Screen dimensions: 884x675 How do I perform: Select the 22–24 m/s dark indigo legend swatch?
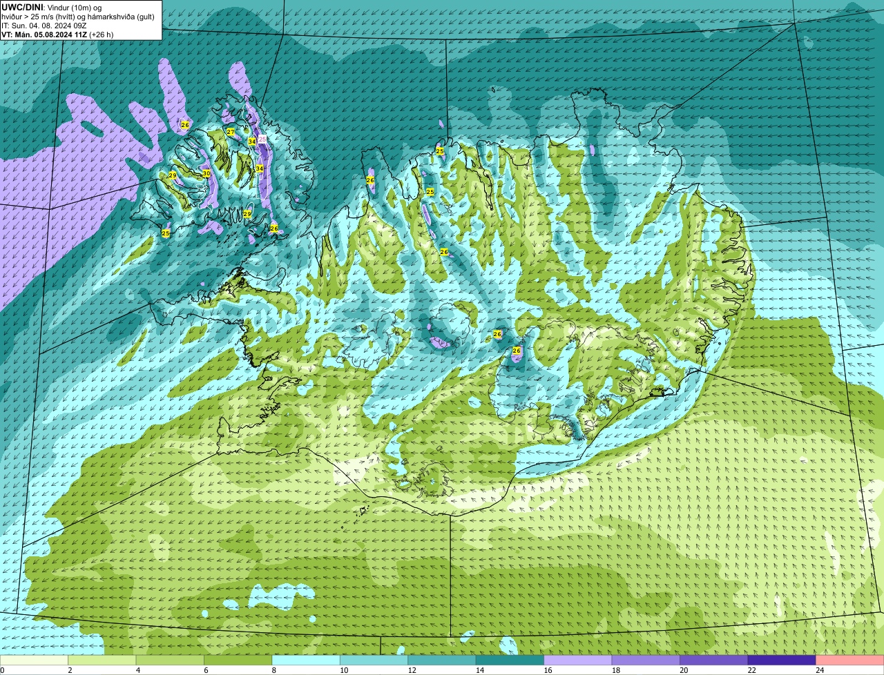782,661
